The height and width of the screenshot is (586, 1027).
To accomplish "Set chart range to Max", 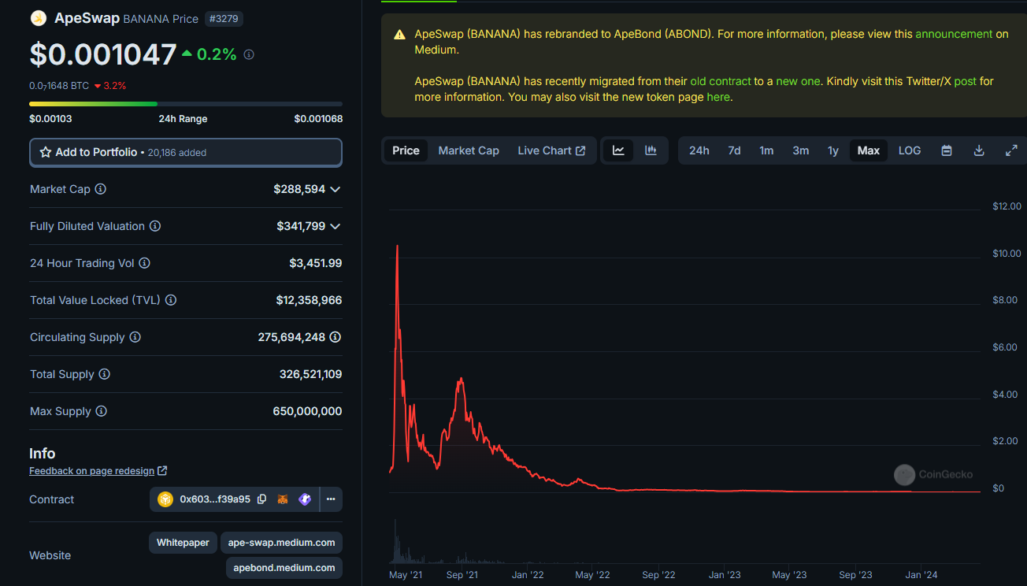I will pos(869,150).
